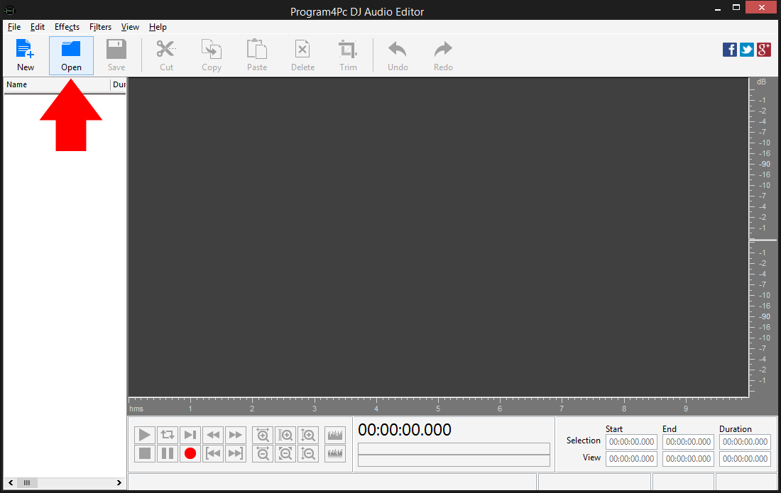781x493 pixels.
Task: Toggle loop playback mode
Action: [x=167, y=435]
